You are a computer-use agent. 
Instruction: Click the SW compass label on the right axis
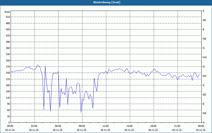tap(205, 76)
